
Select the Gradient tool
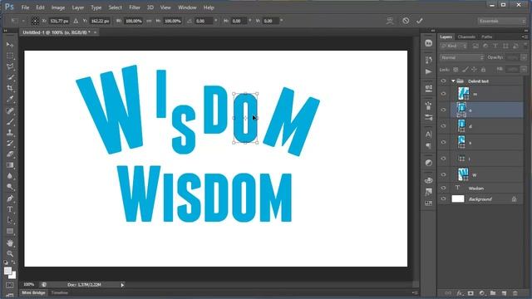coord(10,165)
